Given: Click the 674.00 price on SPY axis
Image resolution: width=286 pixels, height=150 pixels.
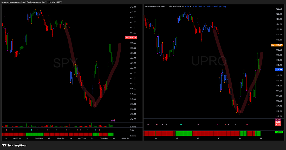Looking at the screenshot, I should pyautogui.click(x=133, y=119).
